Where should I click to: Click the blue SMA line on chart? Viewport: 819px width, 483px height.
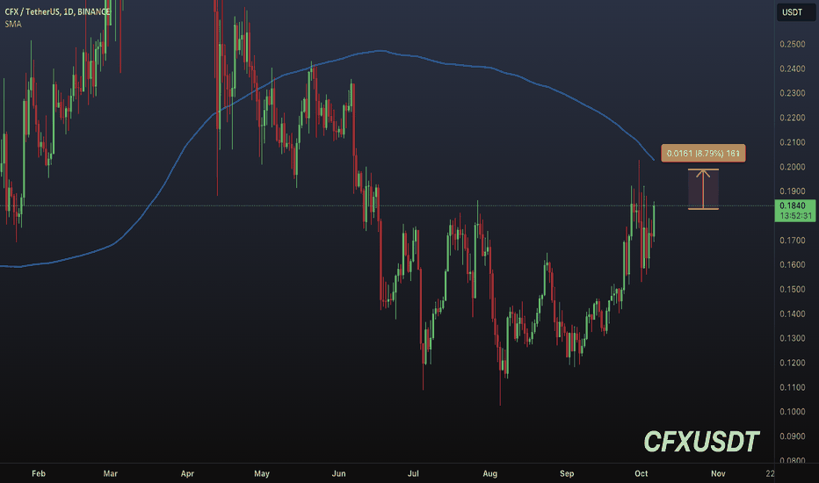(x=381, y=51)
